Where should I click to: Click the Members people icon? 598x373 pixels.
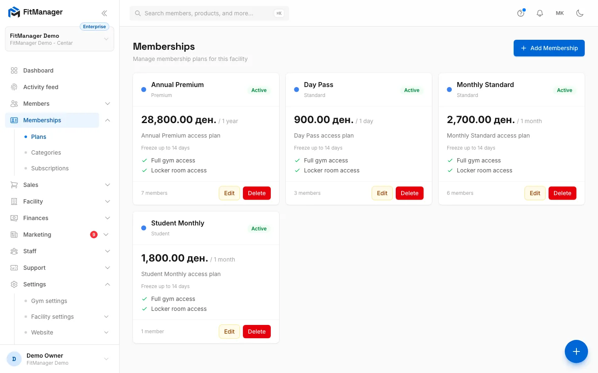14,104
